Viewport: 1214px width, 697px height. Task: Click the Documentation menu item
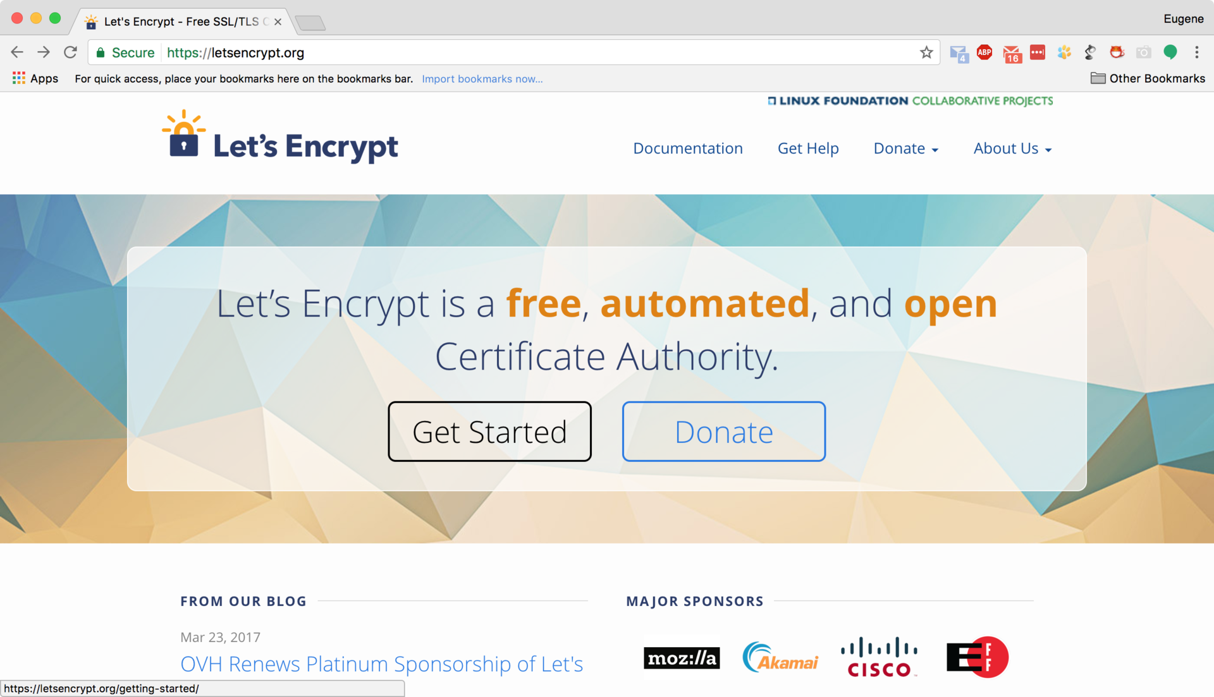[687, 148]
